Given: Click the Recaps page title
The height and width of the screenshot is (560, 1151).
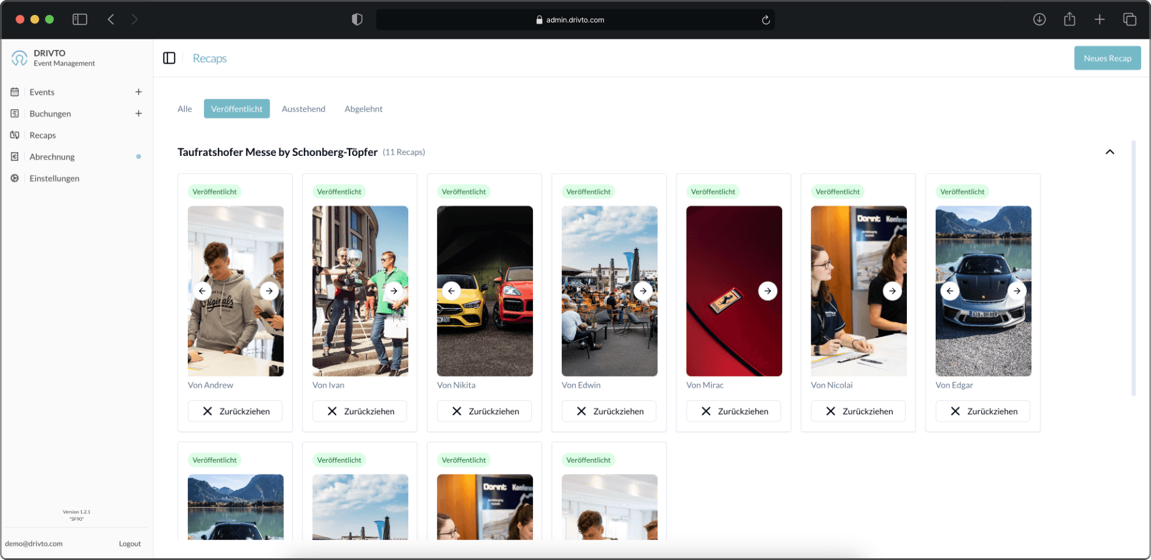Looking at the screenshot, I should [x=210, y=59].
